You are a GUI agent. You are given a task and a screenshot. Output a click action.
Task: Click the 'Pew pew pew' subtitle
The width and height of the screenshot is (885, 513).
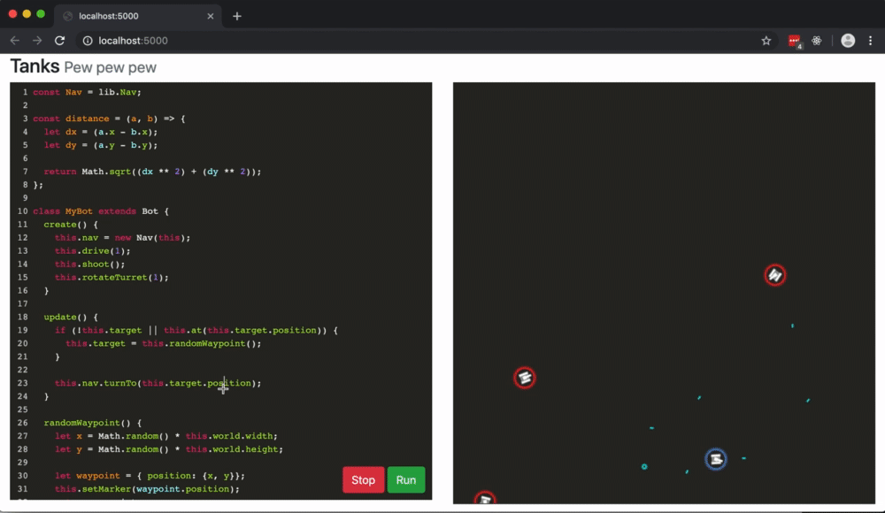[x=110, y=68]
